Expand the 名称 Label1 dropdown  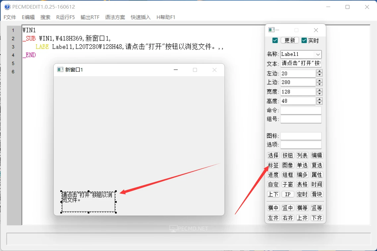click(318, 55)
